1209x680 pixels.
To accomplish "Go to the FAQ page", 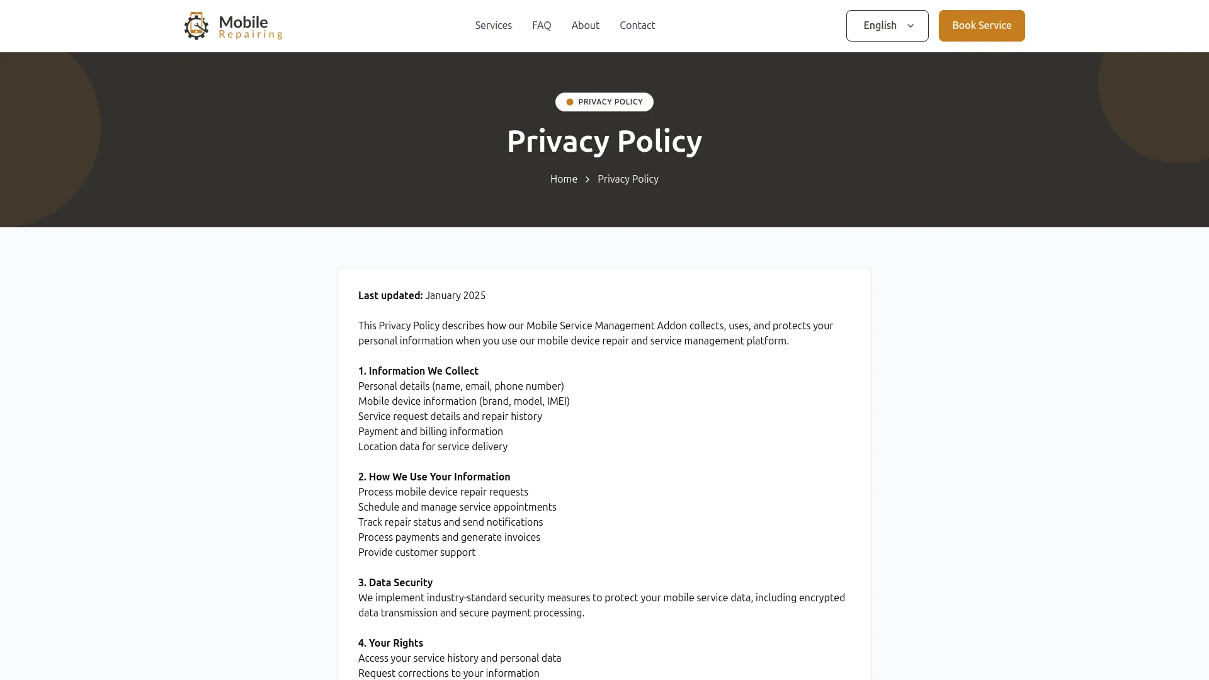I will [542, 25].
